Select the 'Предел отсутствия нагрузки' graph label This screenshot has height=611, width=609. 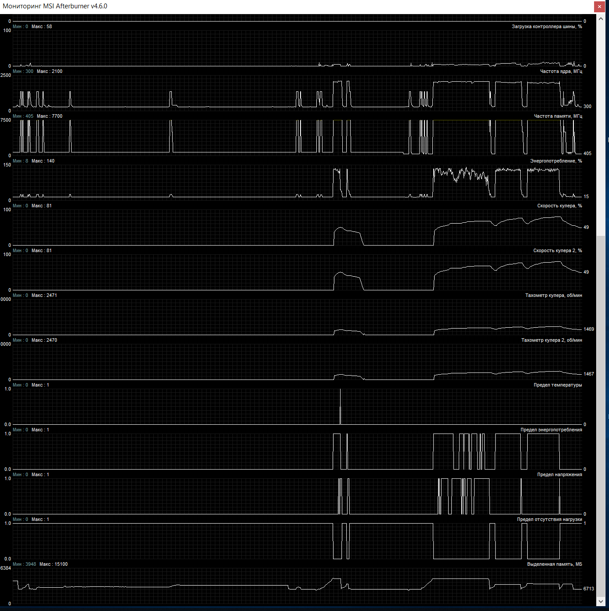(x=549, y=519)
